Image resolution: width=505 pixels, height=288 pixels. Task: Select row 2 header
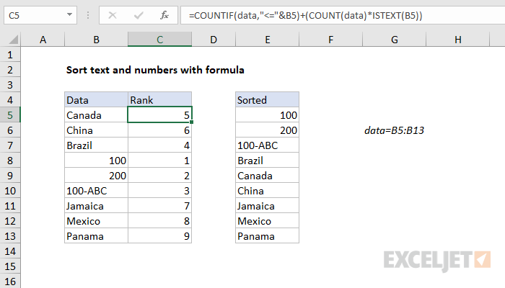click(10, 70)
